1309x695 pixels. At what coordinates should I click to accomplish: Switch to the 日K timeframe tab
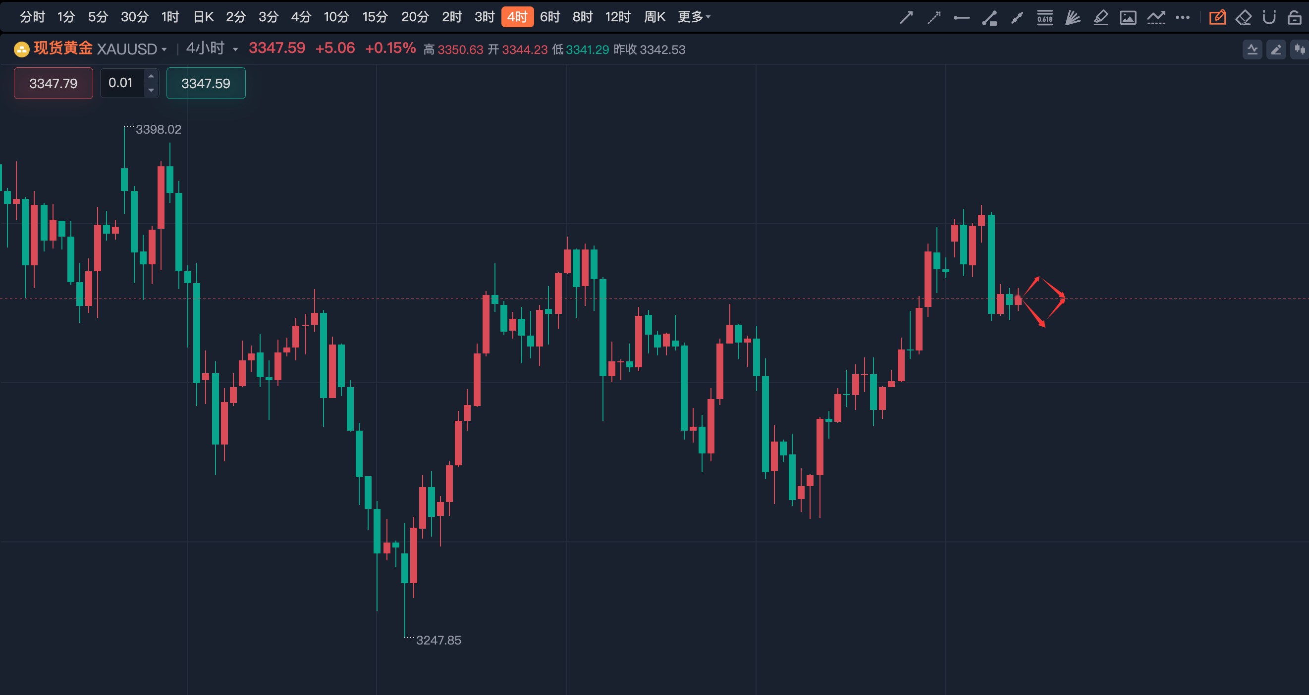click(203, 17)
